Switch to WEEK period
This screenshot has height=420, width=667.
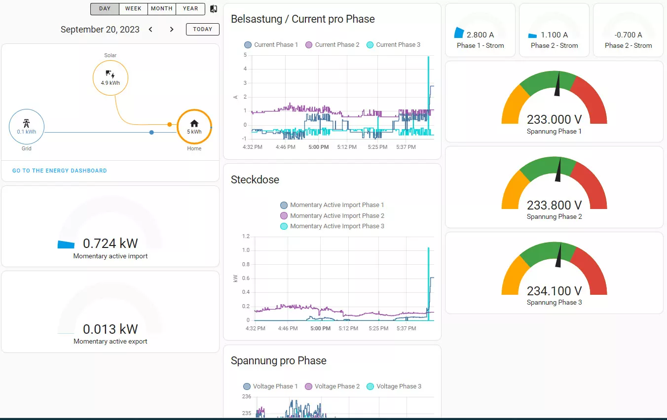click(133, 9)
